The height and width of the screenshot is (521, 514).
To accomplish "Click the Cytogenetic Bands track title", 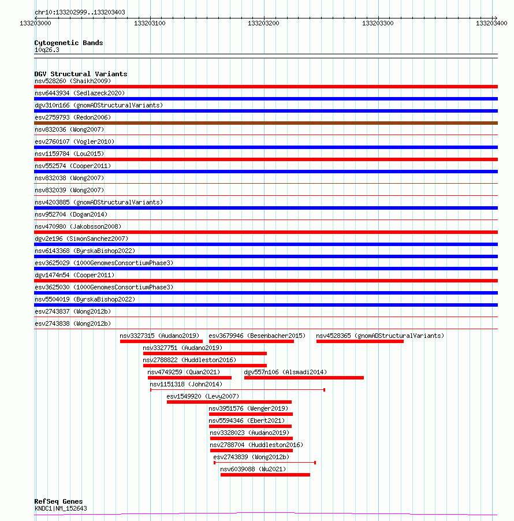I will pyautogui.click(x=69, y=43).
